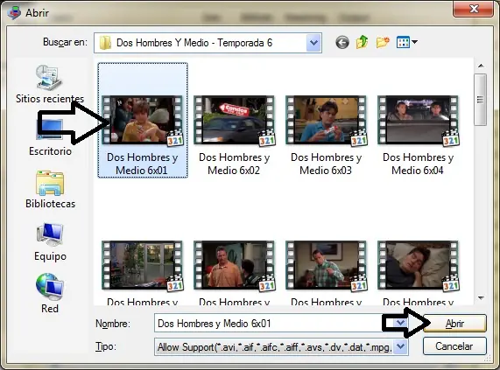Click the file list scrollbar thumb

480,100
